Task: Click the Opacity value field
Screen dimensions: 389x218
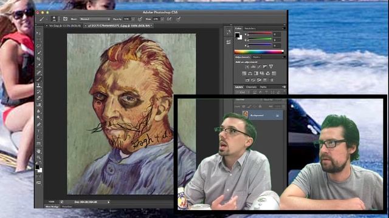Action: click(127, 19)
